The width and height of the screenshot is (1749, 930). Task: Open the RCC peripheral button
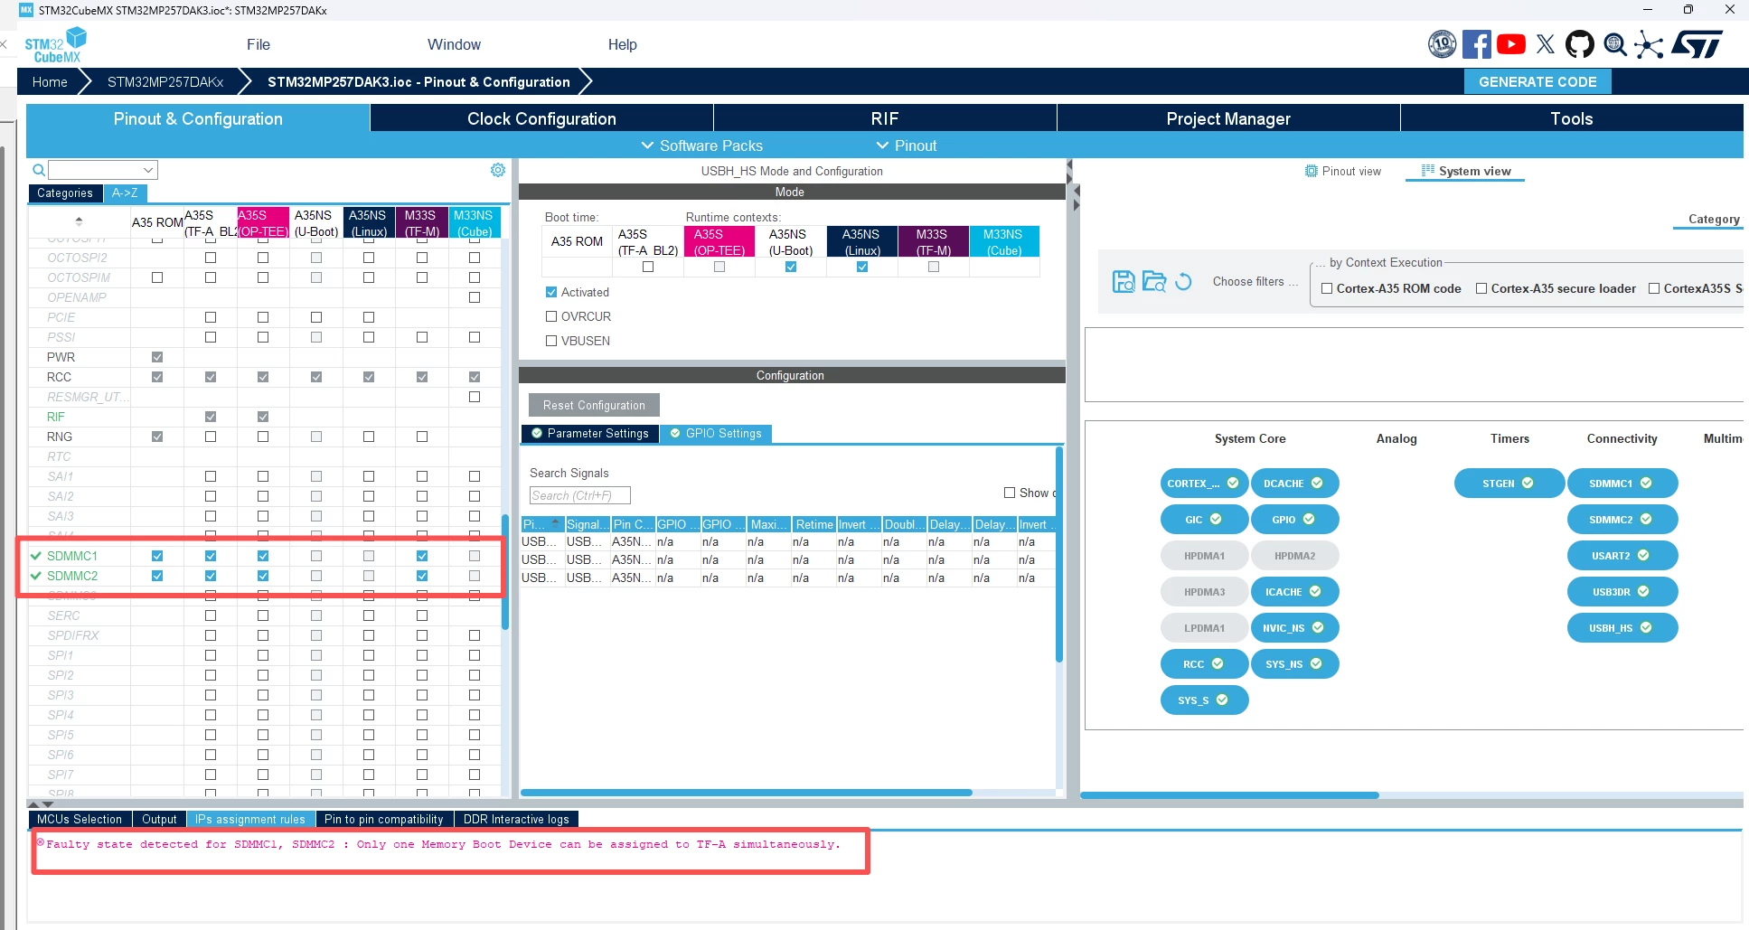pos(1204,664)
